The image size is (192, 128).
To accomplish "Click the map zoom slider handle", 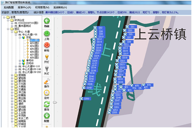I will click(x=55, y=102).
